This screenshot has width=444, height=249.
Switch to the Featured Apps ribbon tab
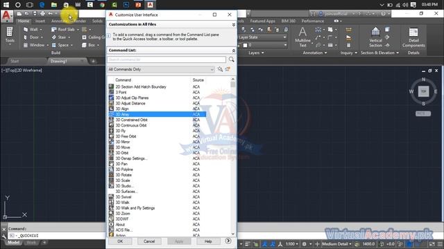(262, 21)
